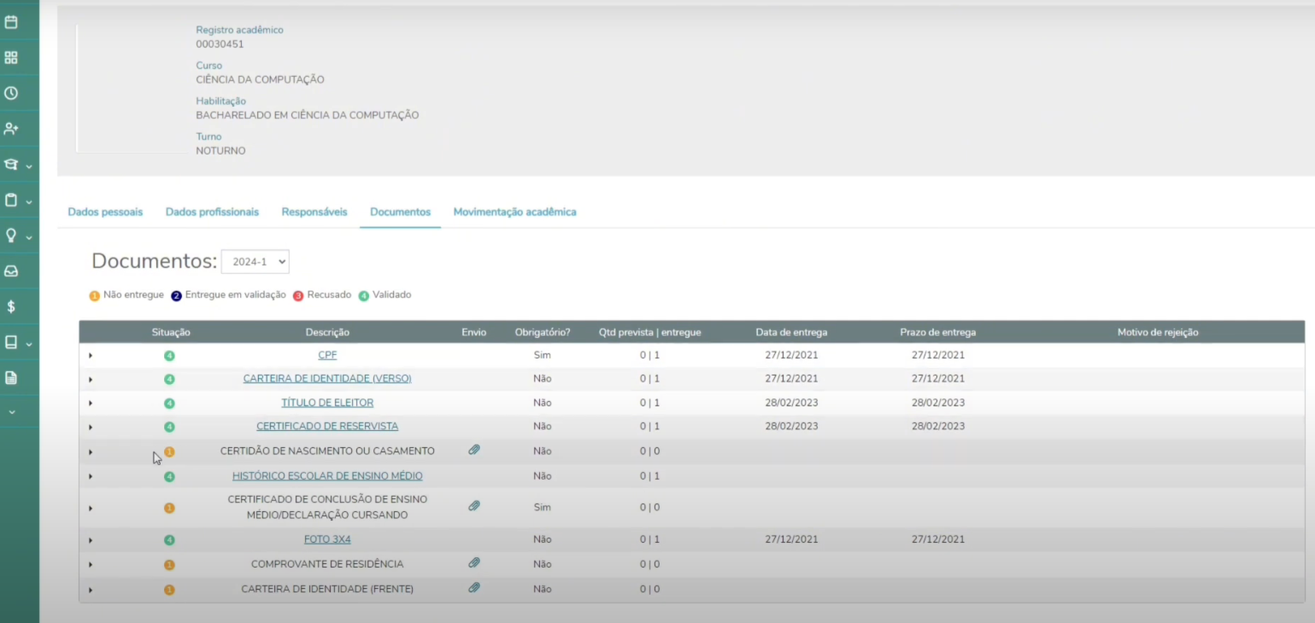Click the add-user icon in the sidebar
This screenshot has height=623, width=1315.
pos(11,129)
